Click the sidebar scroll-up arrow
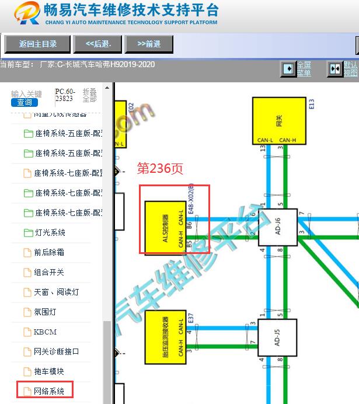Image resolution: width=359 pixels, height=404 pixels. (107, 88)
